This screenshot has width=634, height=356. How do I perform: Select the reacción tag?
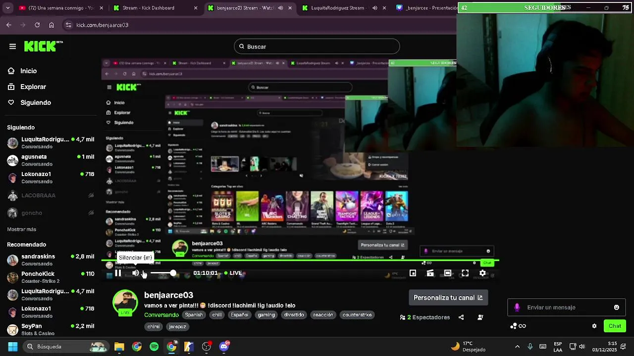coord(323,315)
